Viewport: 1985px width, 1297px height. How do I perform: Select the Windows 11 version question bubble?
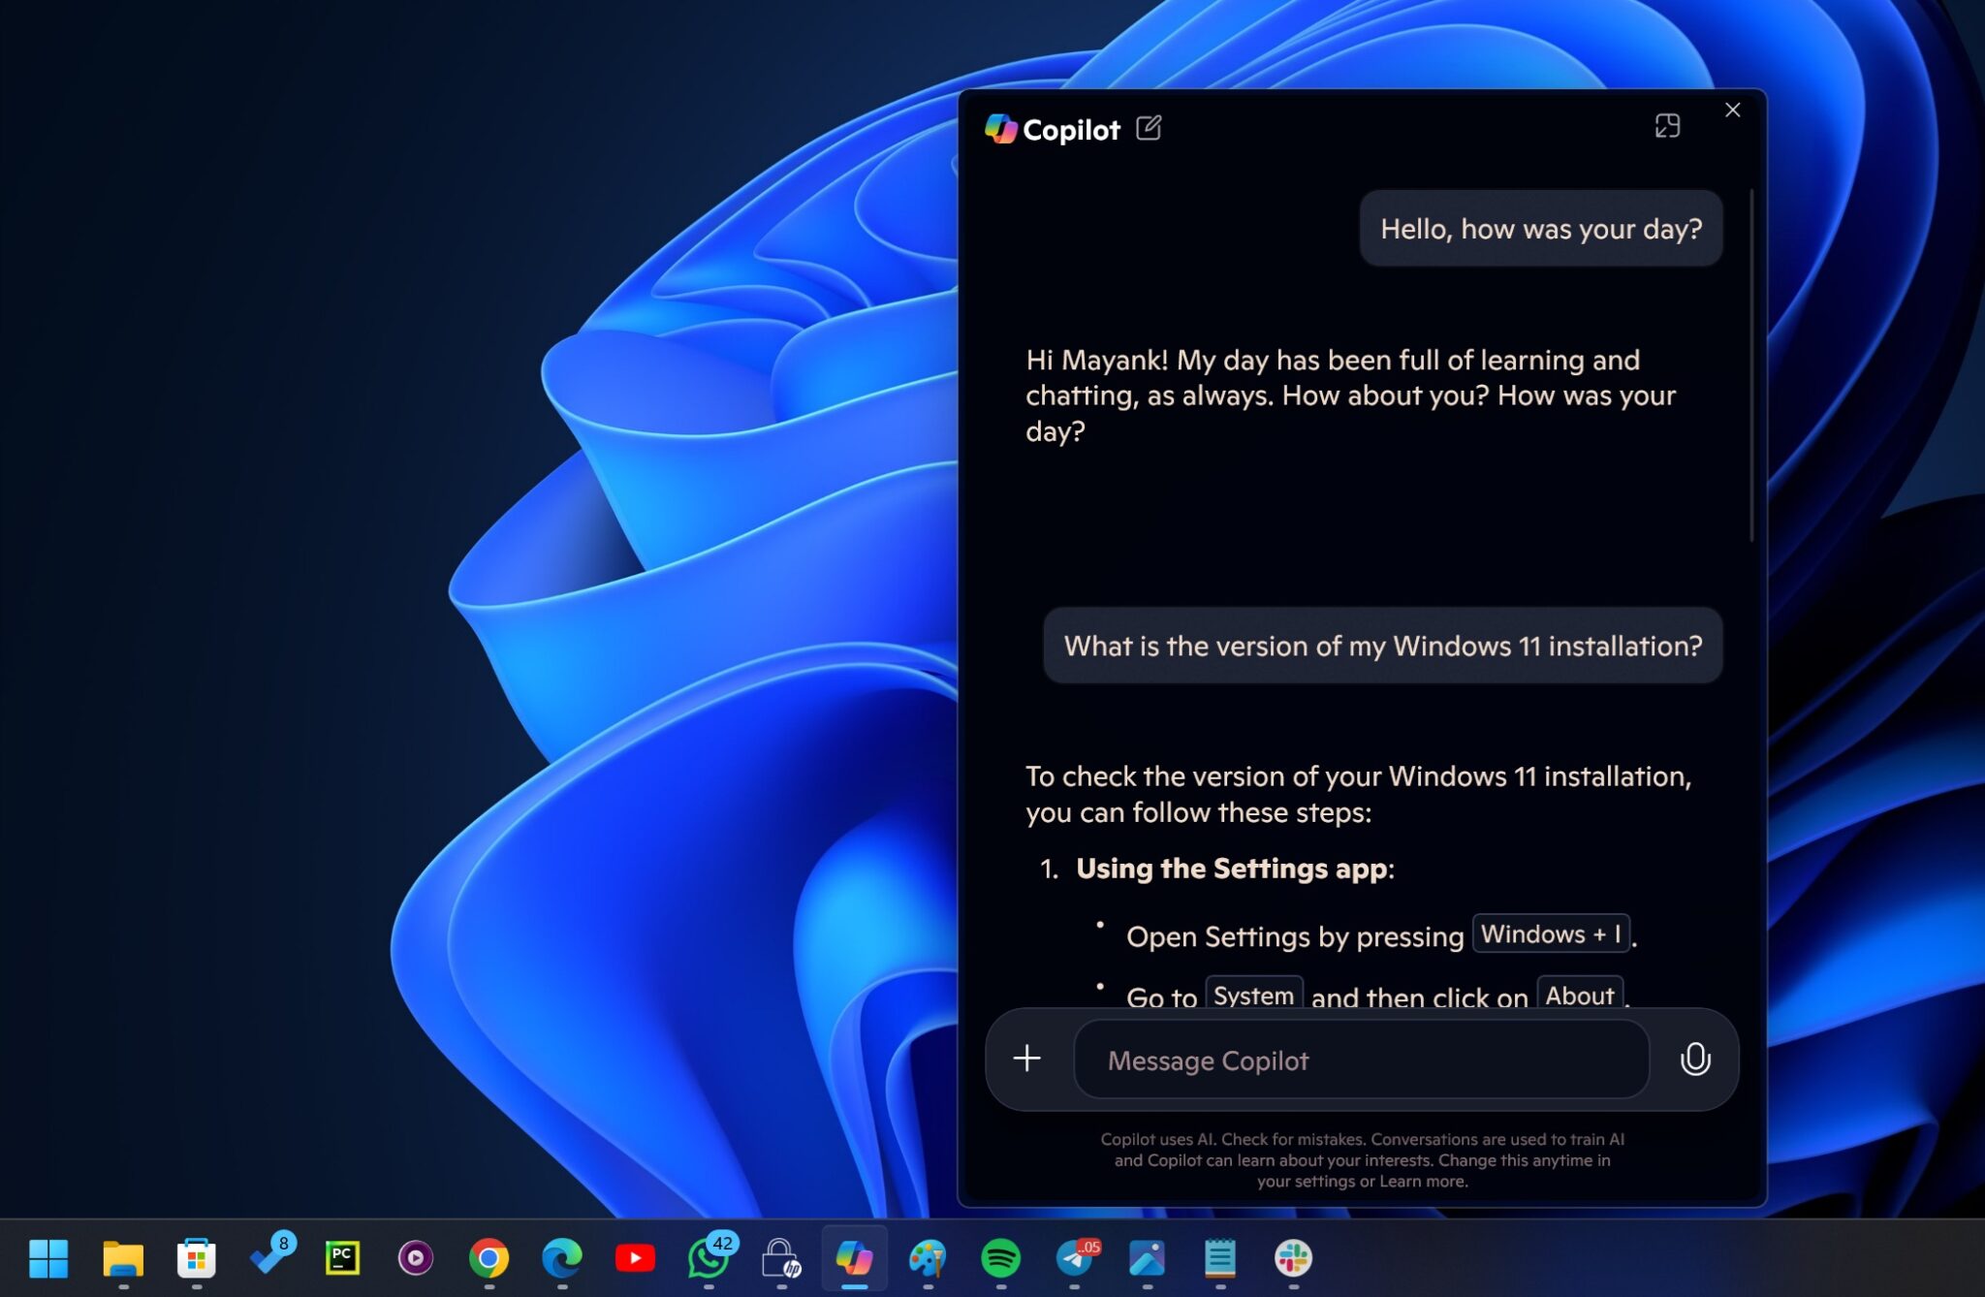point(1382,646)
